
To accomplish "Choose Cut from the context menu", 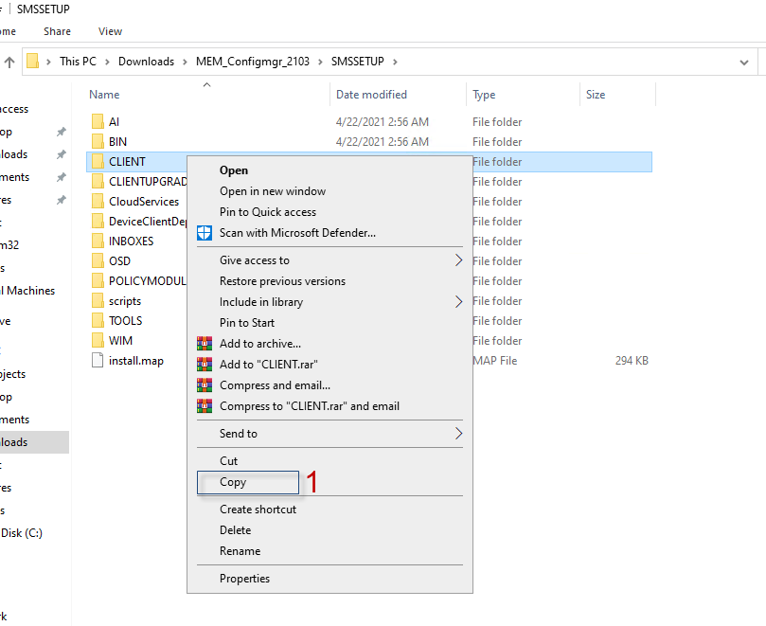I will coord(228,461).
